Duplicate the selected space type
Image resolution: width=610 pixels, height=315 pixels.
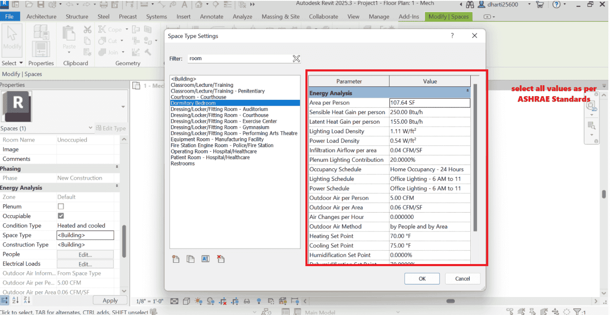tap(190, 259)
